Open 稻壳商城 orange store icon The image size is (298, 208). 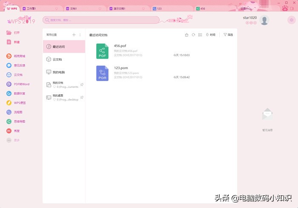pos(9,56)
